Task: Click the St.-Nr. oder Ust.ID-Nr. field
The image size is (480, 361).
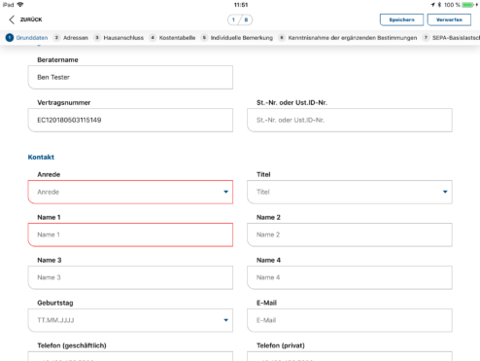Action: click(x=350, y=120)
